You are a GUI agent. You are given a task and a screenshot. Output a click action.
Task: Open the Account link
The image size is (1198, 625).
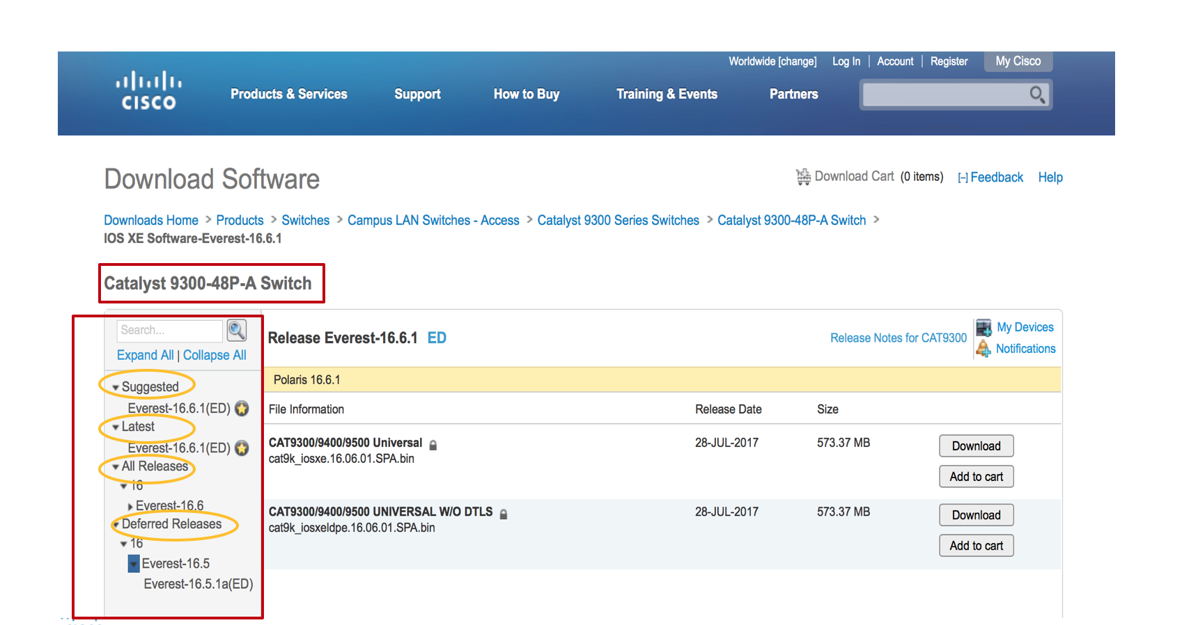(x=895, y=61)
